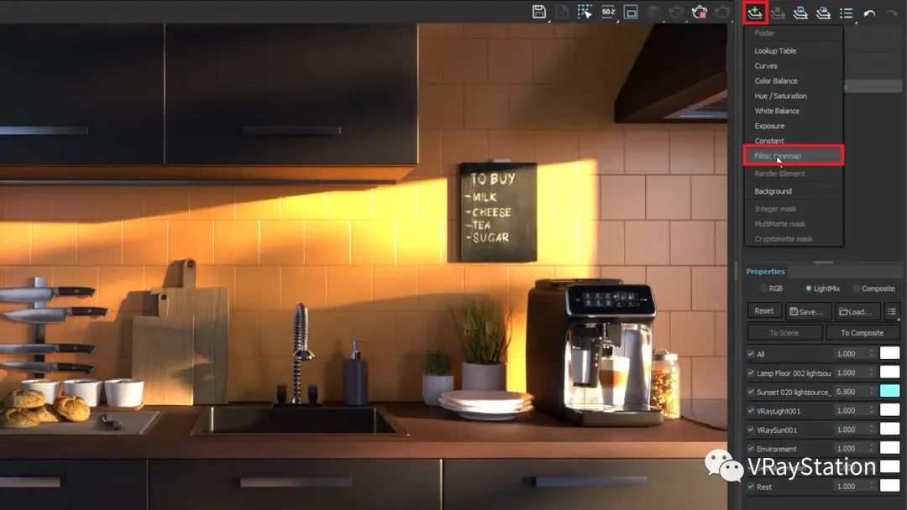Click the Create Layer plus icon
The width and height of the screenshot is (907, 510).
point(755,13)
